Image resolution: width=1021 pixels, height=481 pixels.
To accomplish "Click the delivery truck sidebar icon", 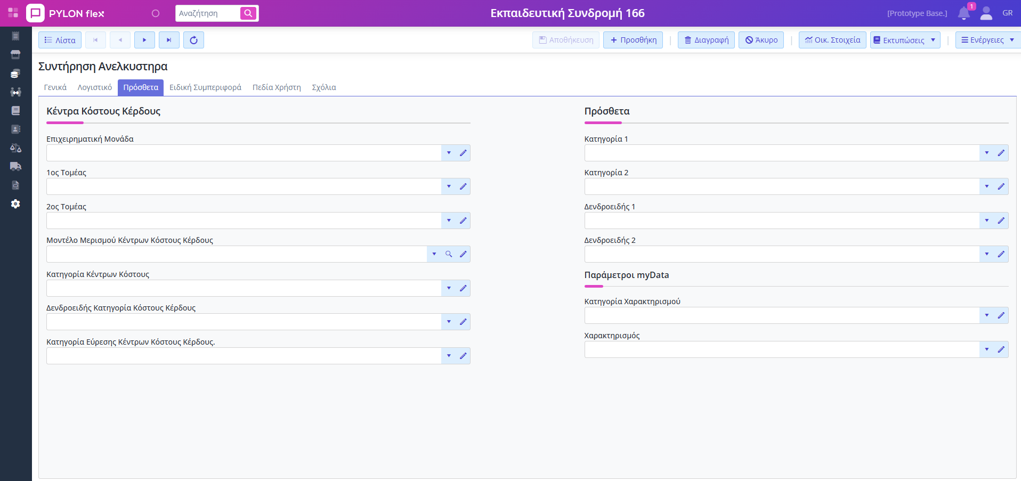I will [x=15, y=166].
